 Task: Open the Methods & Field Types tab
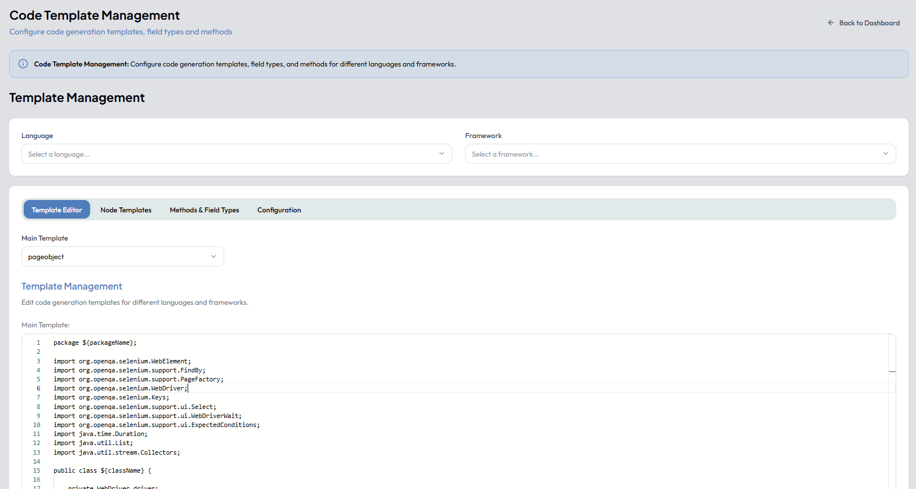point(204,210)
